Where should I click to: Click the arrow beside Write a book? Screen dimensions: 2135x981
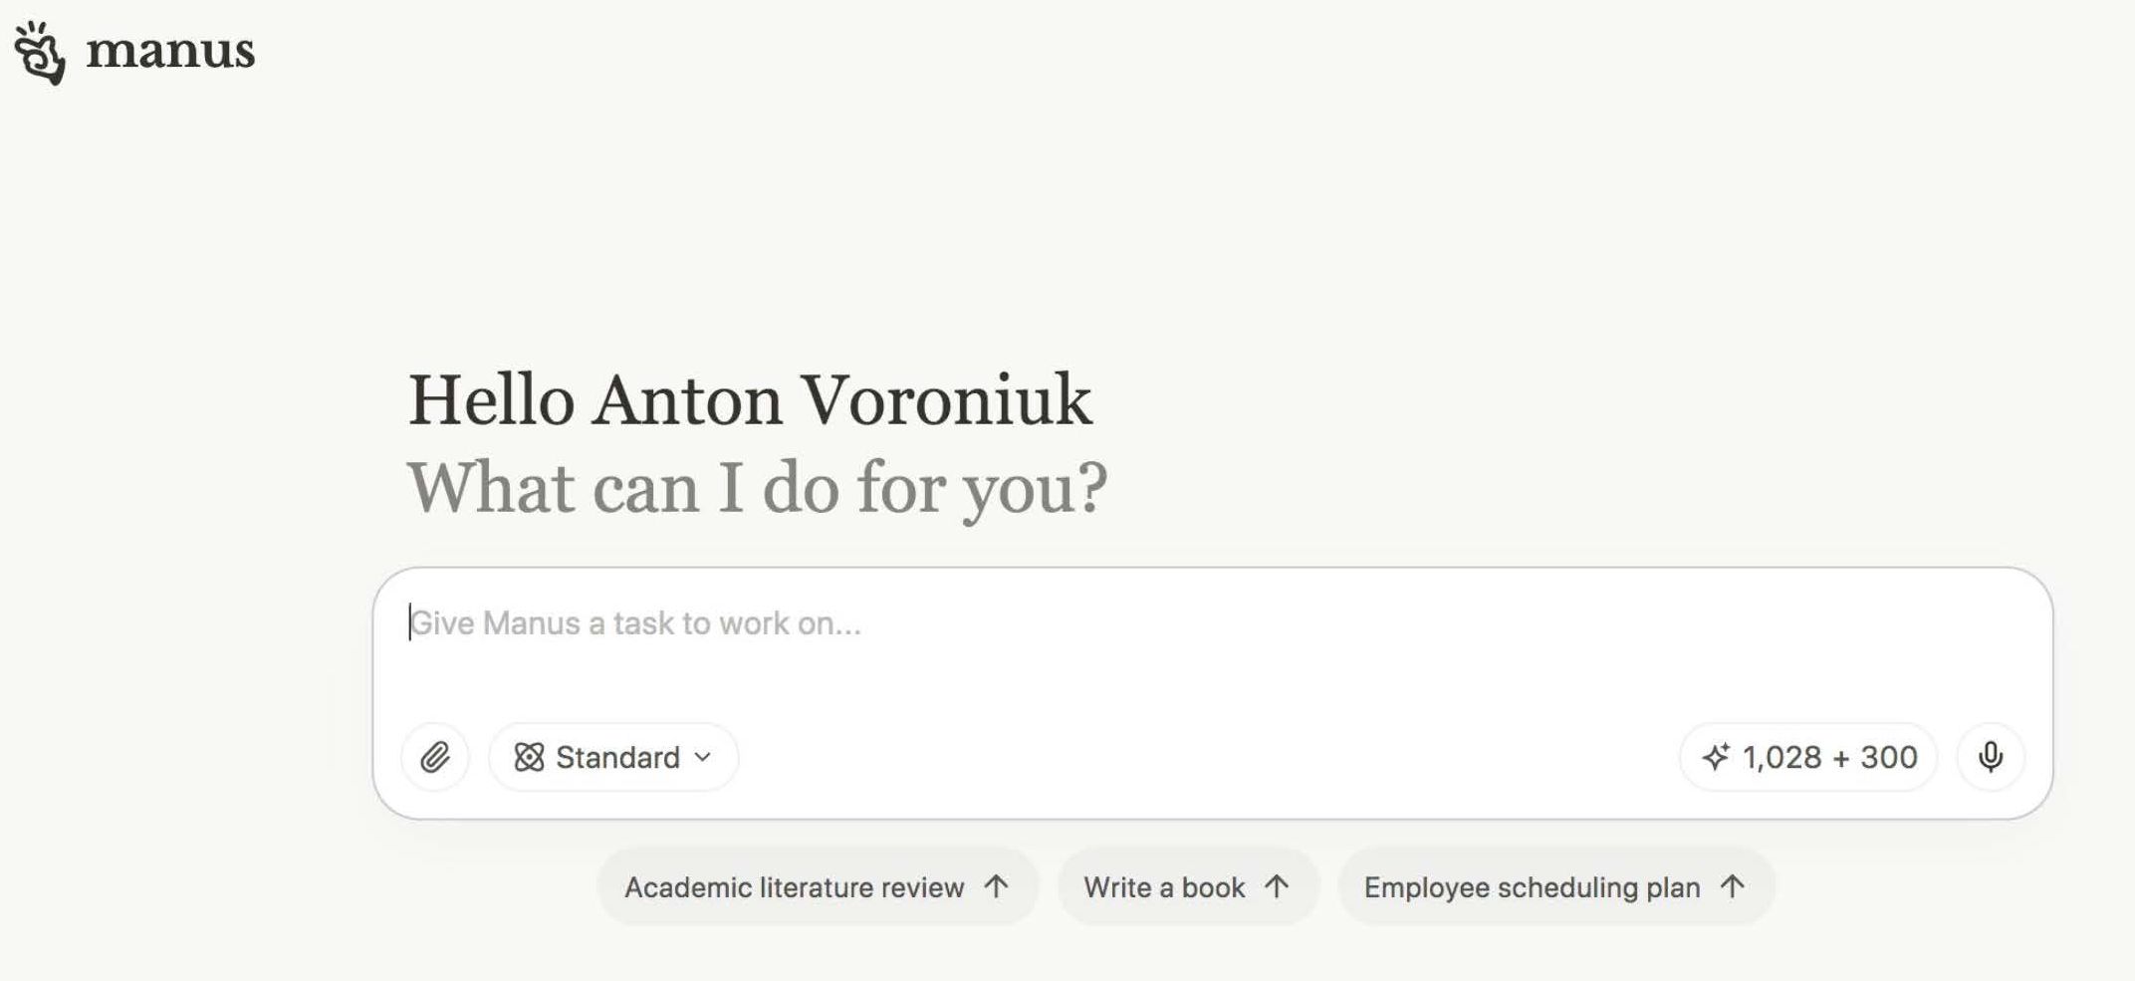[1278, 886]
